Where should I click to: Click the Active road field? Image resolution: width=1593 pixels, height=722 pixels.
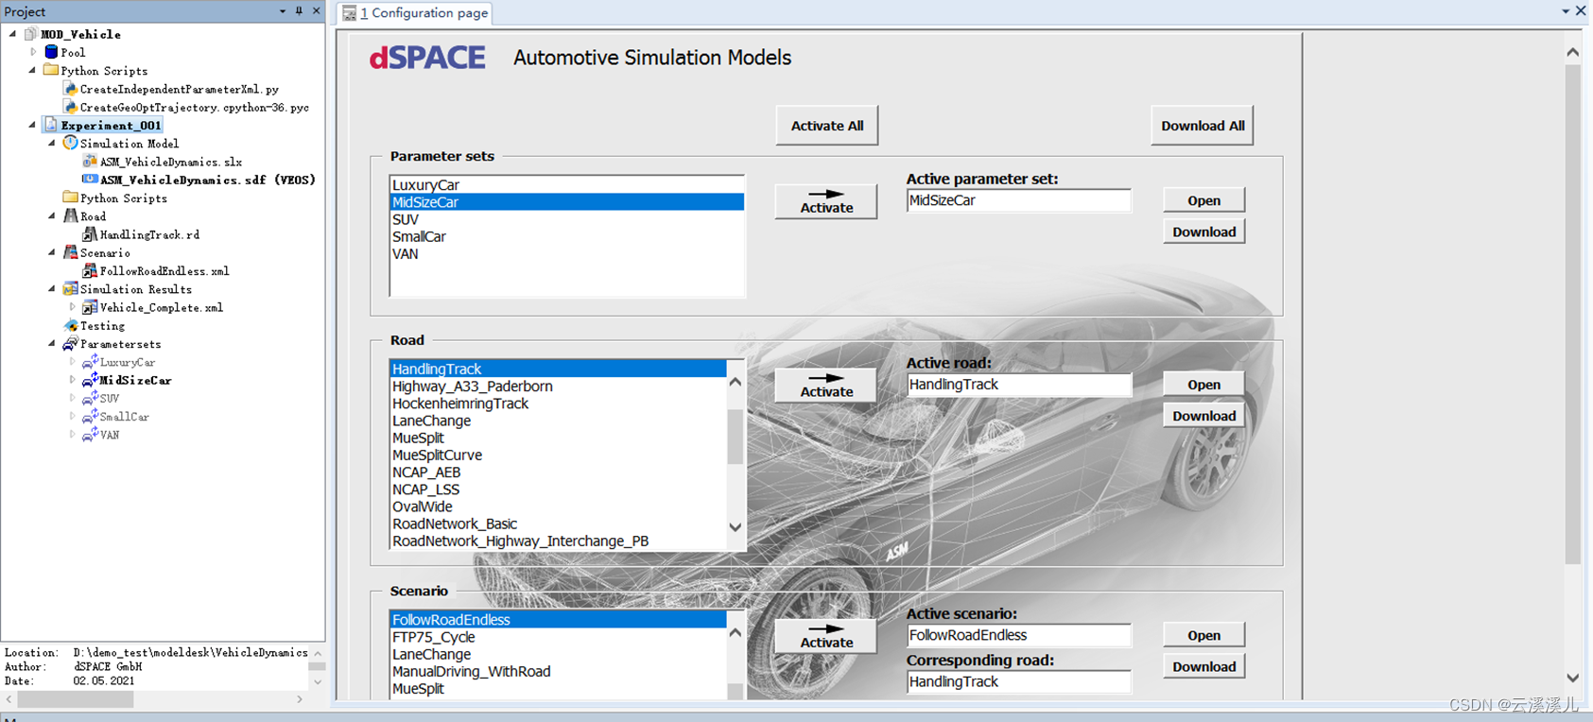pyautogui.click(x=1018, y=385)
